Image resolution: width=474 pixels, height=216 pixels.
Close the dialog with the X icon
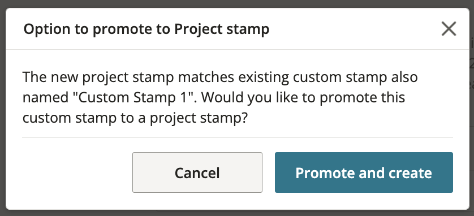tap(449, 29)
